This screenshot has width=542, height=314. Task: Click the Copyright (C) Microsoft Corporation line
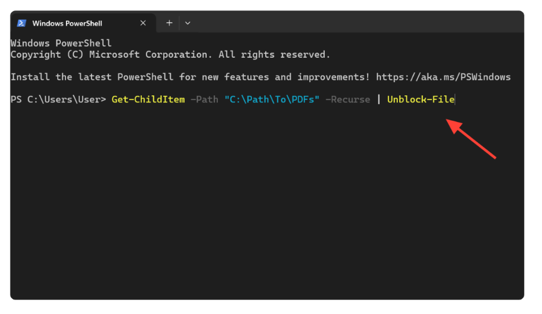point(170,54)
